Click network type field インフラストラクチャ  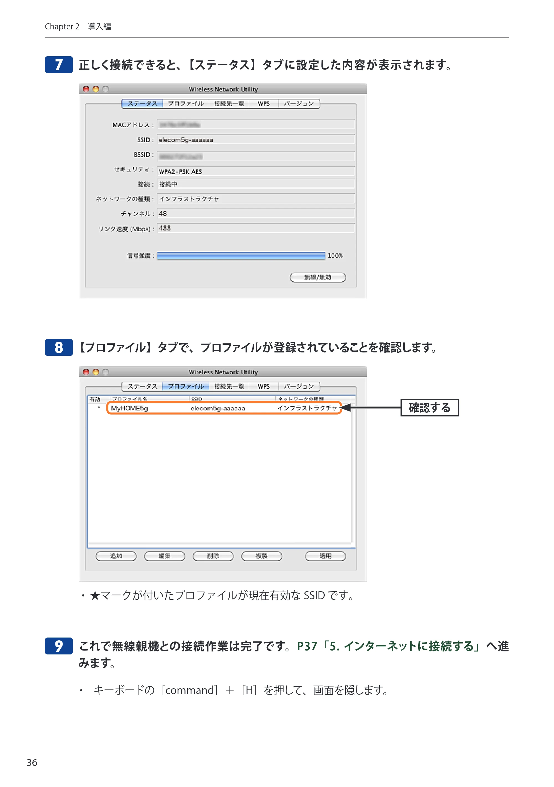[256, 199]
